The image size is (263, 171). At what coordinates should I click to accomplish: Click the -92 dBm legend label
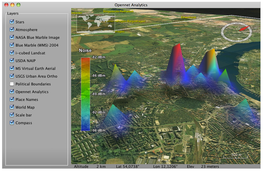98,112
